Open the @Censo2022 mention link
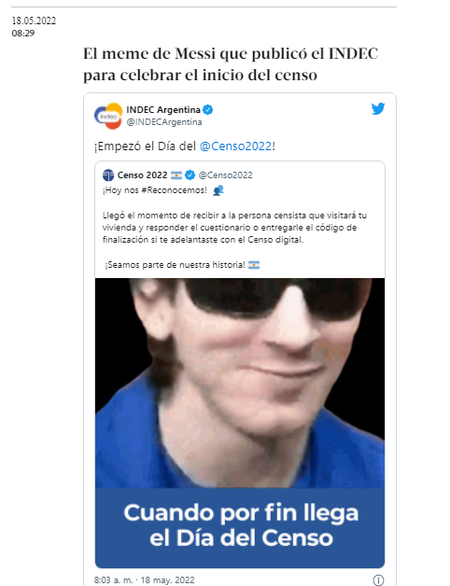Screen dimensions: 450x586 pyautogui.click(x=235, y=146)
